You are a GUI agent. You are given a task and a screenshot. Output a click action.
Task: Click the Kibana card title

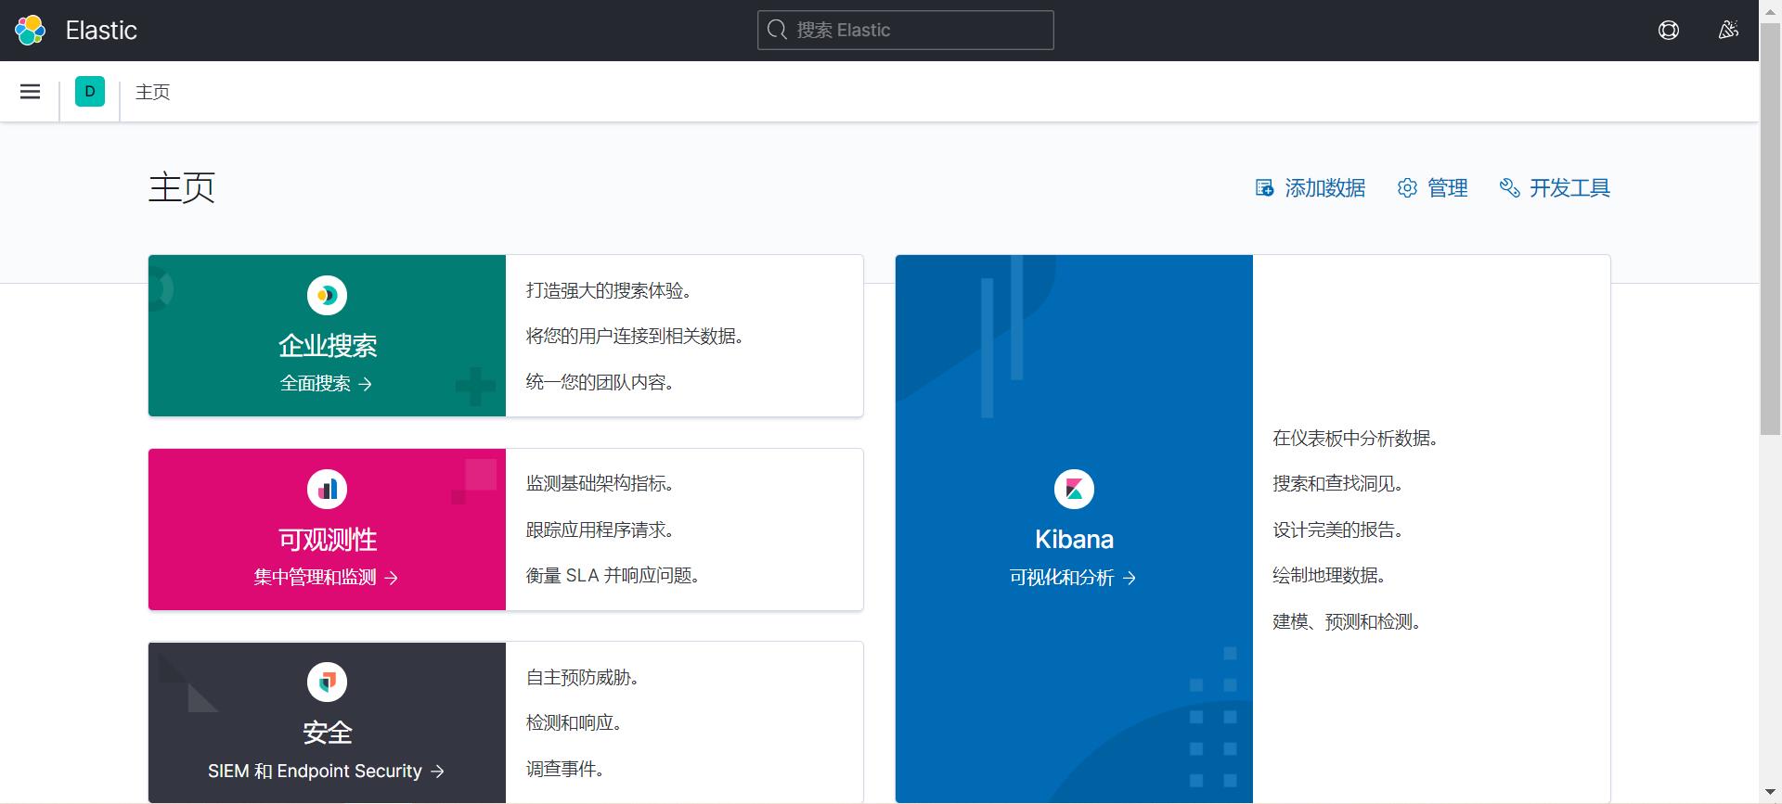click(x=1074, y=540)
